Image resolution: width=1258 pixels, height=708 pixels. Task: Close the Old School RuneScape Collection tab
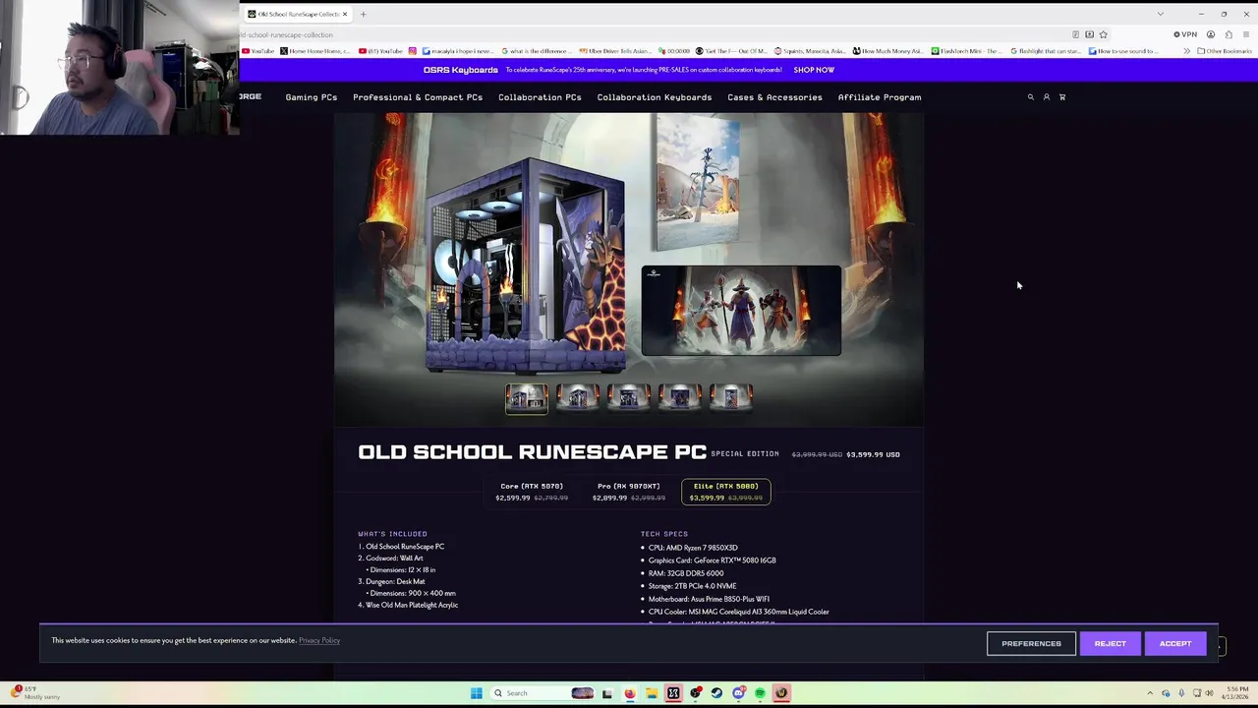[345, 14]
